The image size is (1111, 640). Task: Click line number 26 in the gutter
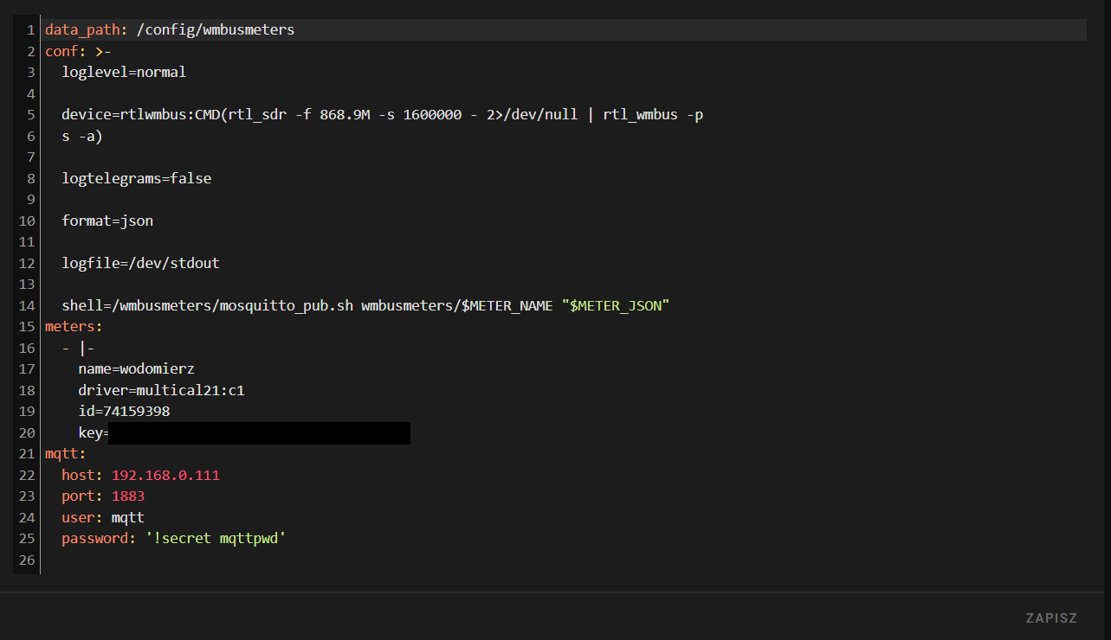coord(26,560)
